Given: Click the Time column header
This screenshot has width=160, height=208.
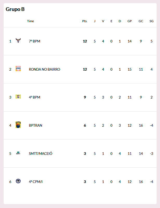Looking at the screenshot, I should [30, 21].
